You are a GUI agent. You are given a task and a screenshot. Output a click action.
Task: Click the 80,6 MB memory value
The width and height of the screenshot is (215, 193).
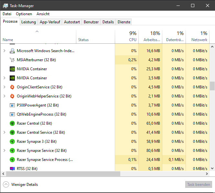point(153,151)
